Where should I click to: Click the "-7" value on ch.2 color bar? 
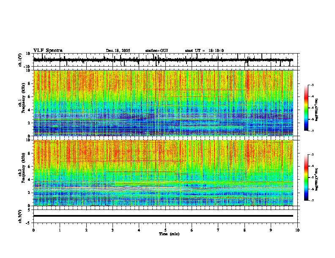coord(312,200)
